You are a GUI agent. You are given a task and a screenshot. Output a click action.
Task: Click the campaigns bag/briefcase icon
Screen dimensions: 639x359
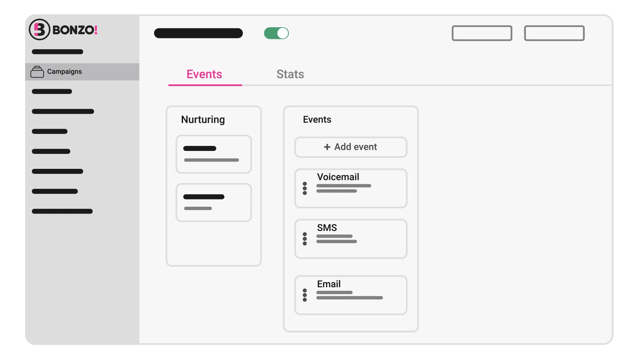[37, 71]
